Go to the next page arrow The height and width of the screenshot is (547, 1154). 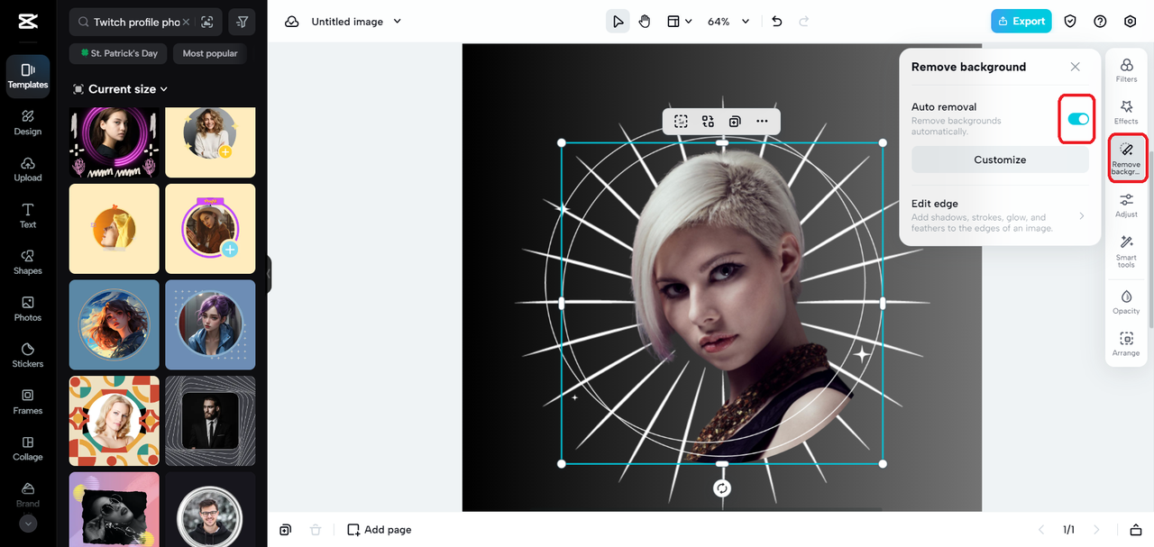tap(1097, 530)
